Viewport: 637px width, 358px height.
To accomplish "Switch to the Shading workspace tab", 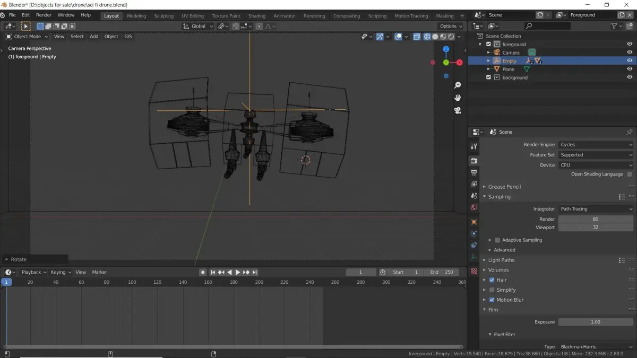I will click(x=257, y=16).
